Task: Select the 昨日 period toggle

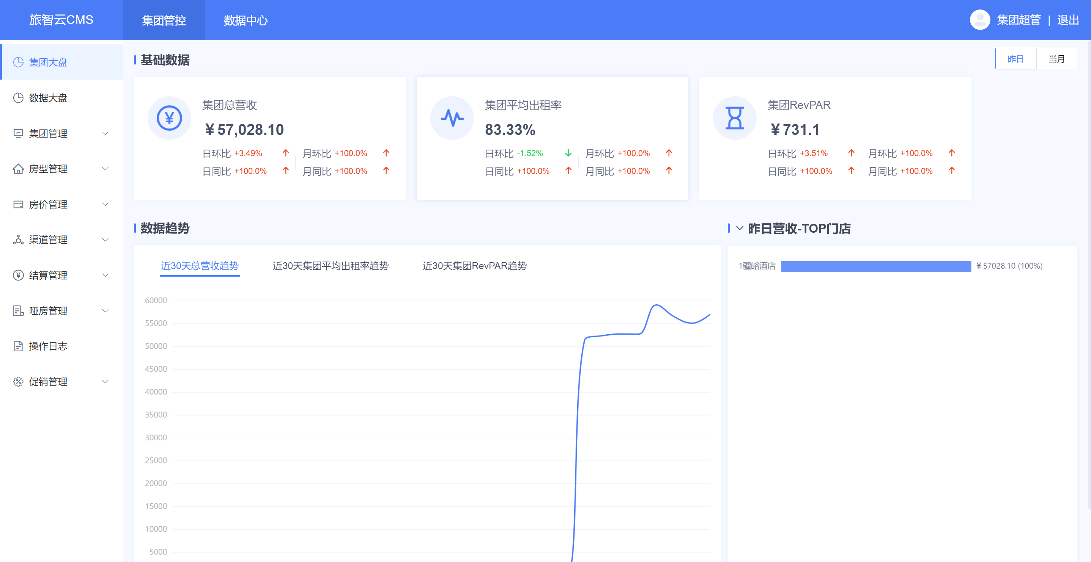Action: (1015, 59)
